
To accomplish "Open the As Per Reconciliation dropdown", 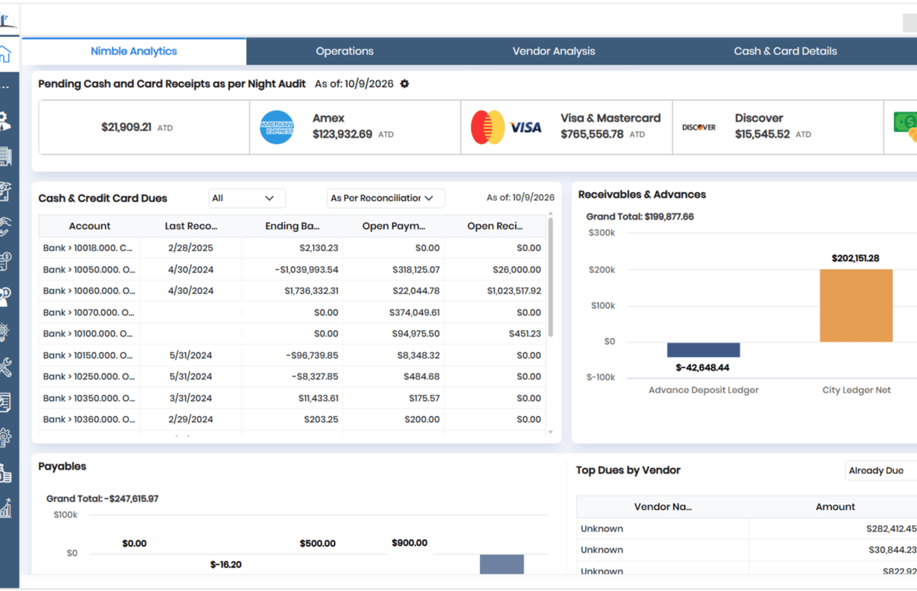I will click(x=386, y=198).
